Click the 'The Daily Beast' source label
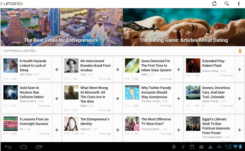 [150, 129]
